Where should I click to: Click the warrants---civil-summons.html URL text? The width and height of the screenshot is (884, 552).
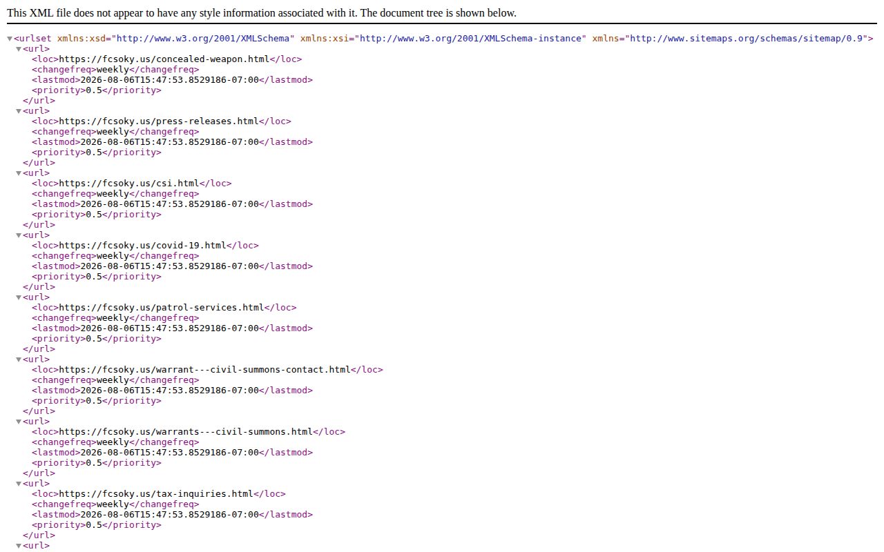point(186,432)
